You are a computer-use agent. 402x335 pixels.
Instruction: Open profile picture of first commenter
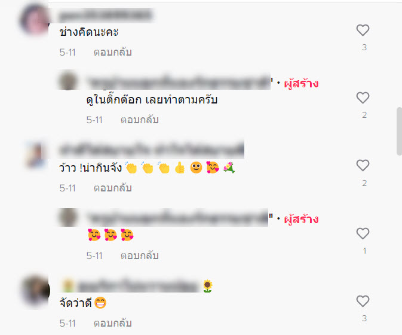[x=35, y=20]
